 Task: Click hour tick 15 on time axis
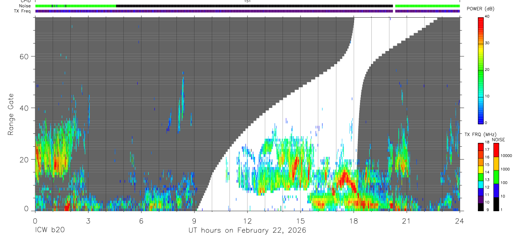pyautogui.click(x=301, y=220)
